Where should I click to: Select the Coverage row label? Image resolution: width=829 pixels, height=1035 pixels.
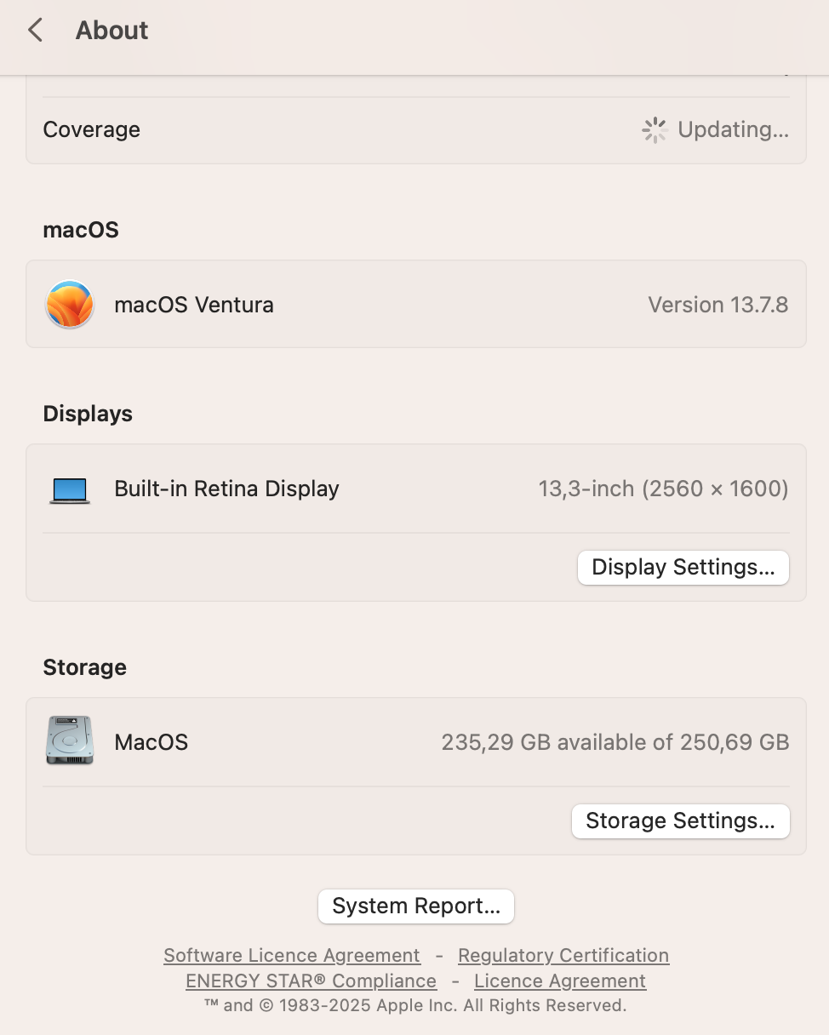coord(91,130)
